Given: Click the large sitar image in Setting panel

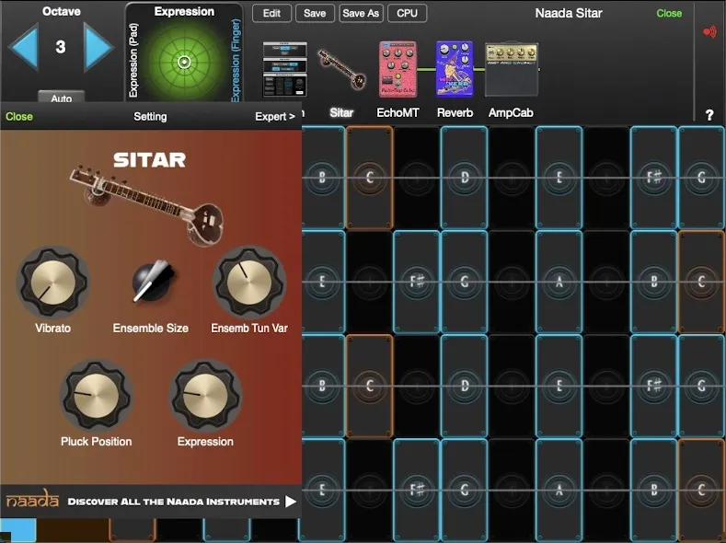Looking at the screenshot, I should pyautogui.click(x=146, y=204).
